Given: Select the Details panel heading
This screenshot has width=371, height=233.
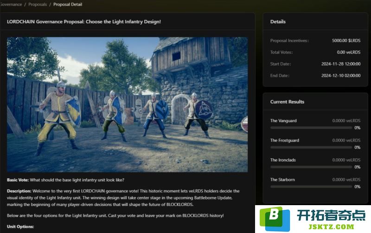Looking at the screenshot, I should pos(278,21).
